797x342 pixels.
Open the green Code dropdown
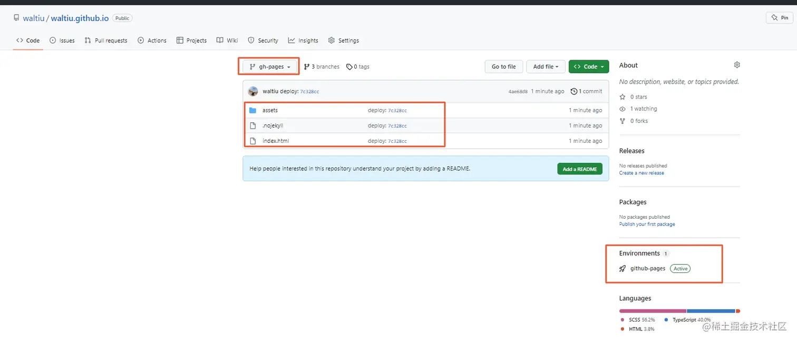pos(589,66)
